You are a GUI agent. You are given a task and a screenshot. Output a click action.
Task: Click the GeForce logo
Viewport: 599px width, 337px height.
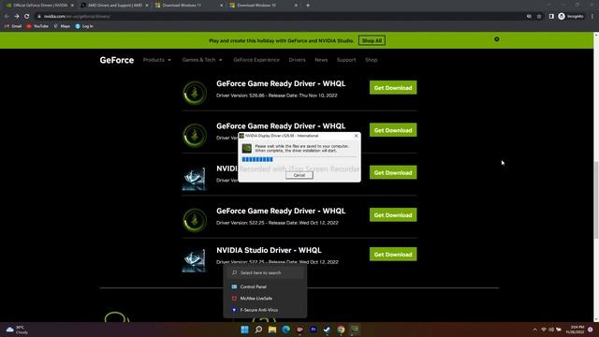[x=117, y=60]
